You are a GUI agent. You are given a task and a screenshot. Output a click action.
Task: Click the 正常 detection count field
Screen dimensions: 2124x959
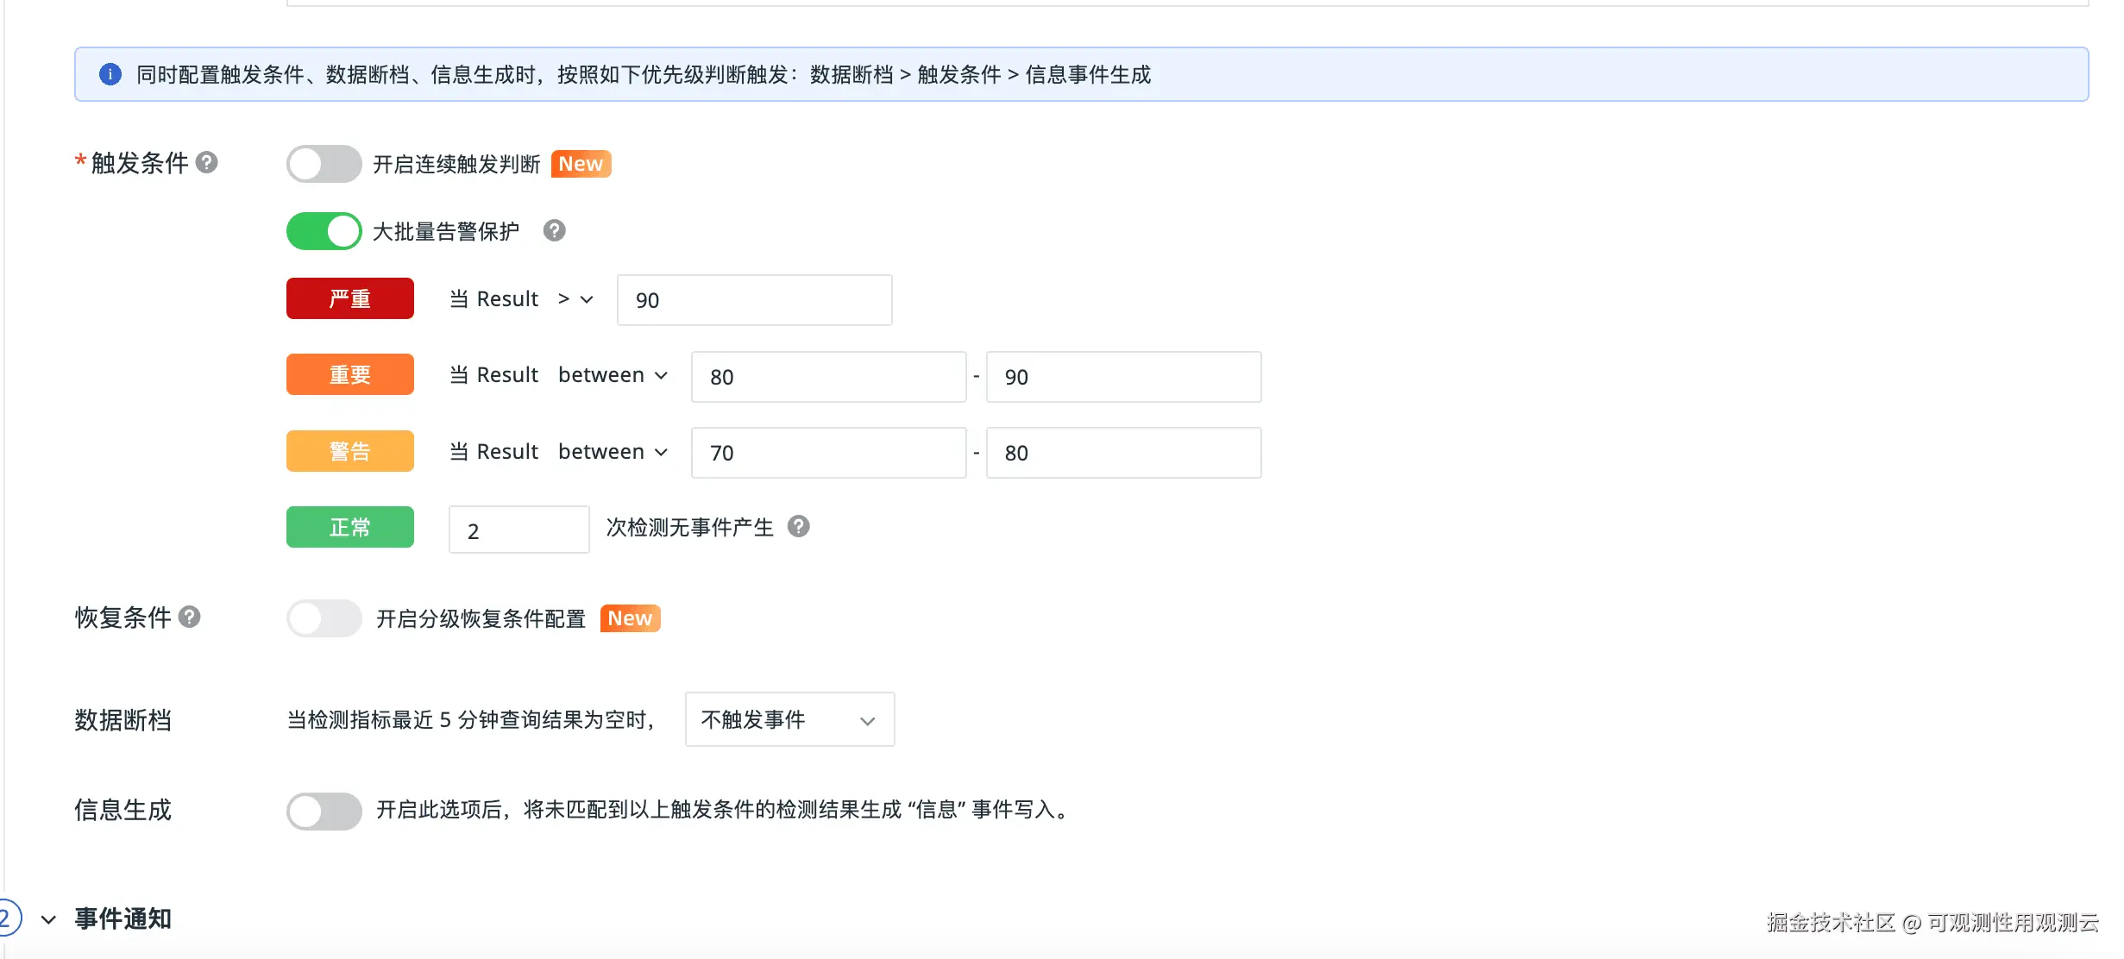click(518, 530)
